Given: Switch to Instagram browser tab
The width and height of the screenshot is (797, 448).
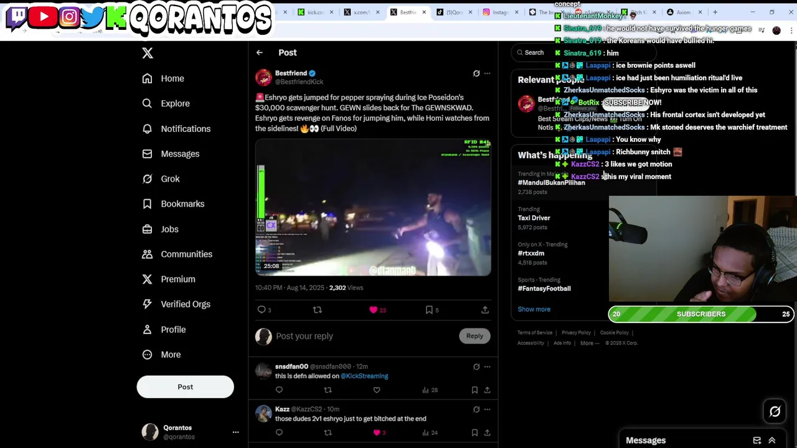Looking at the screenshot, I should pos(500,12).
